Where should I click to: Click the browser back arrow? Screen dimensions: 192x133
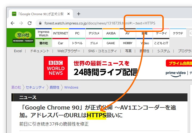(13, 23)
